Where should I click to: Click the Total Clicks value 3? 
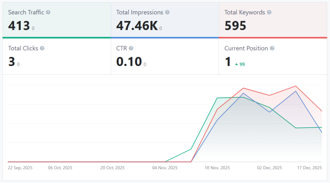pos(12,62)
